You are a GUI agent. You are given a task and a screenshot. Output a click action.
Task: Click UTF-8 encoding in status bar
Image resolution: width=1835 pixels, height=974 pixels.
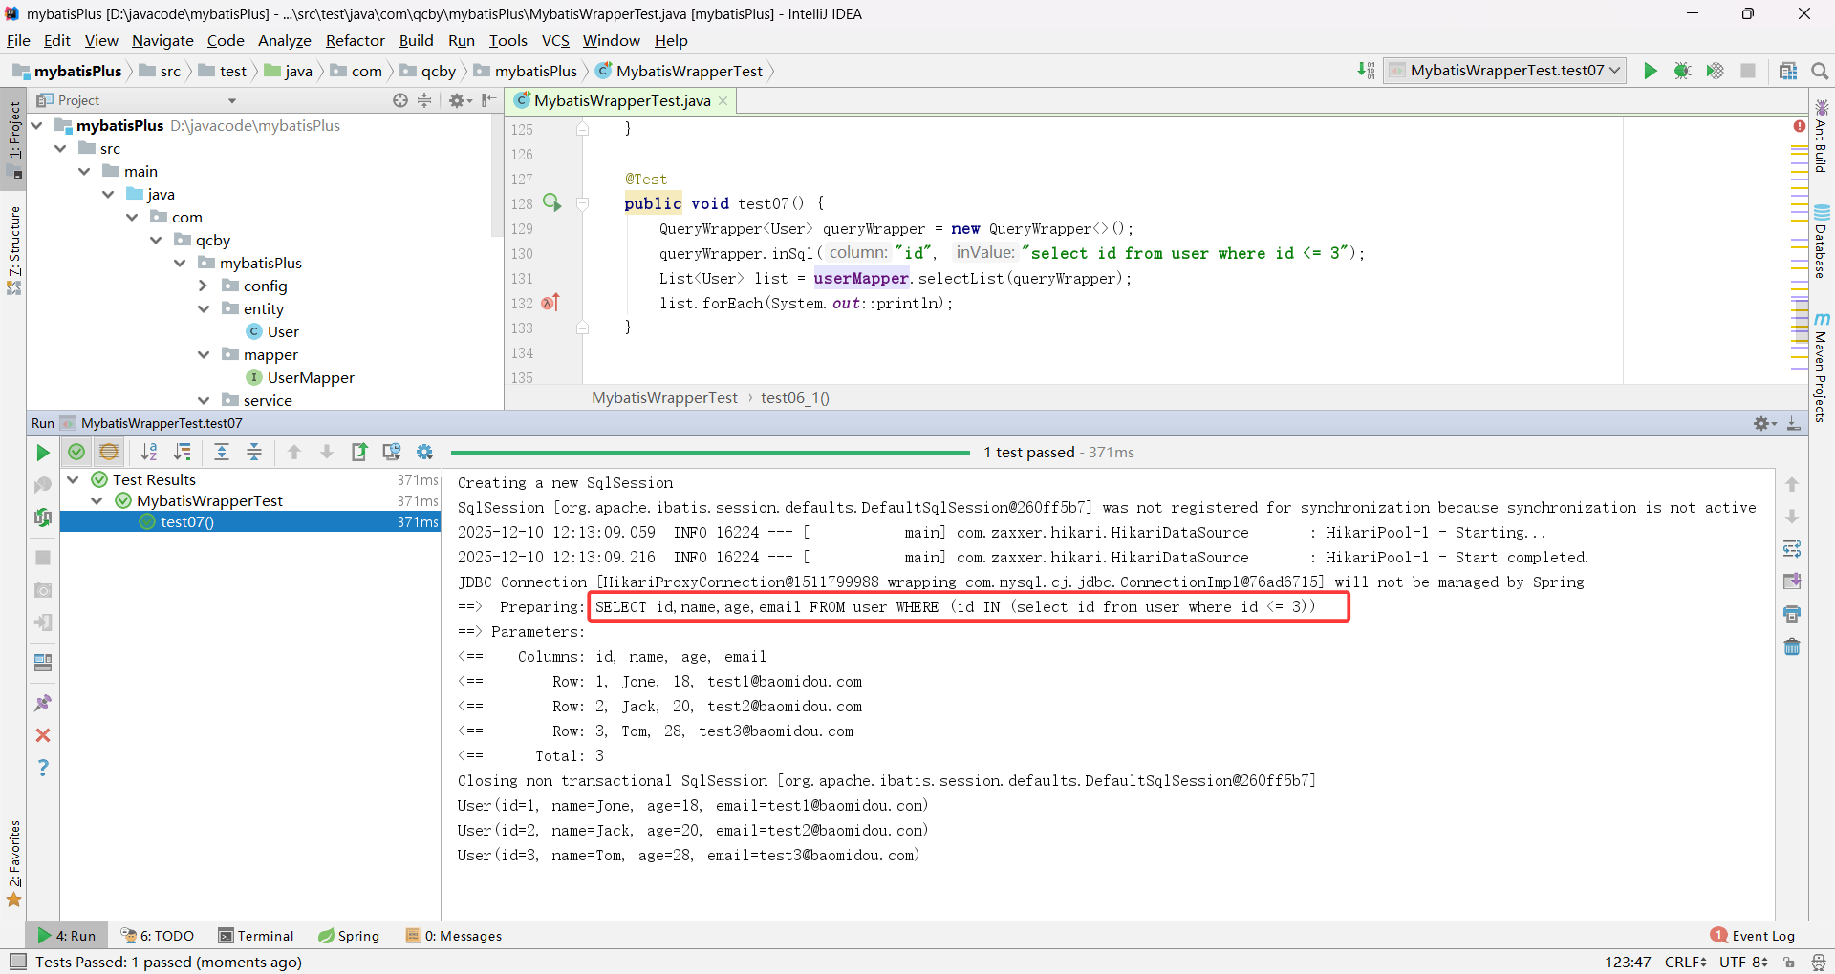(1743, 962)
